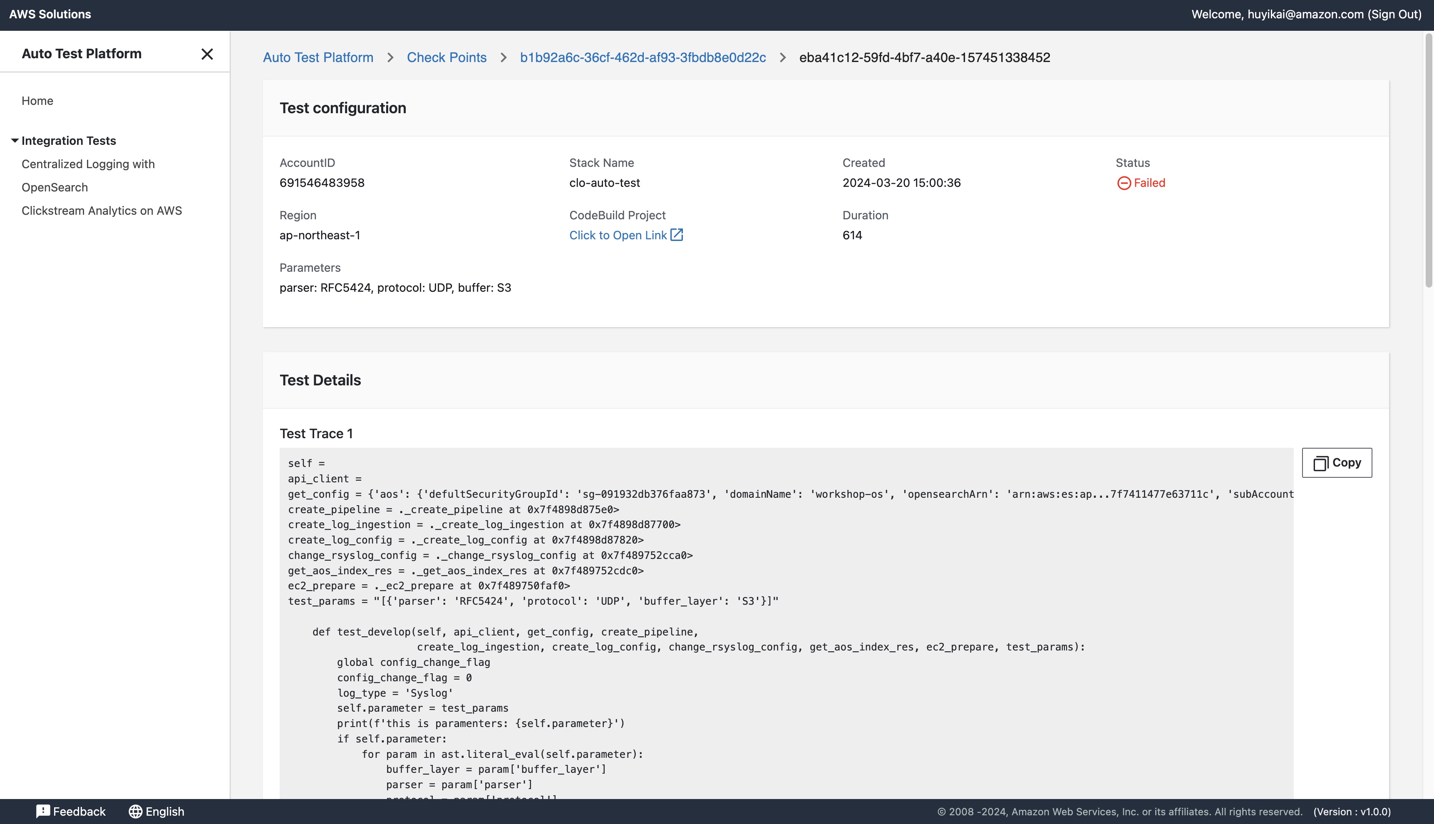Click the region value ap-northeast-1
The image size is (1434, 824).
(x=320, y=235)
